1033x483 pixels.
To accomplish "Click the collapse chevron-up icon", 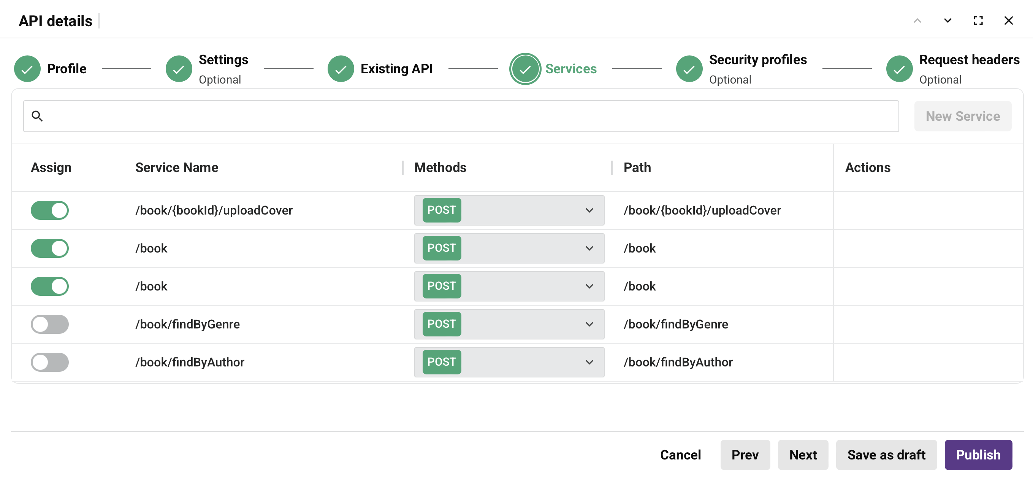I will click(917, 21).
